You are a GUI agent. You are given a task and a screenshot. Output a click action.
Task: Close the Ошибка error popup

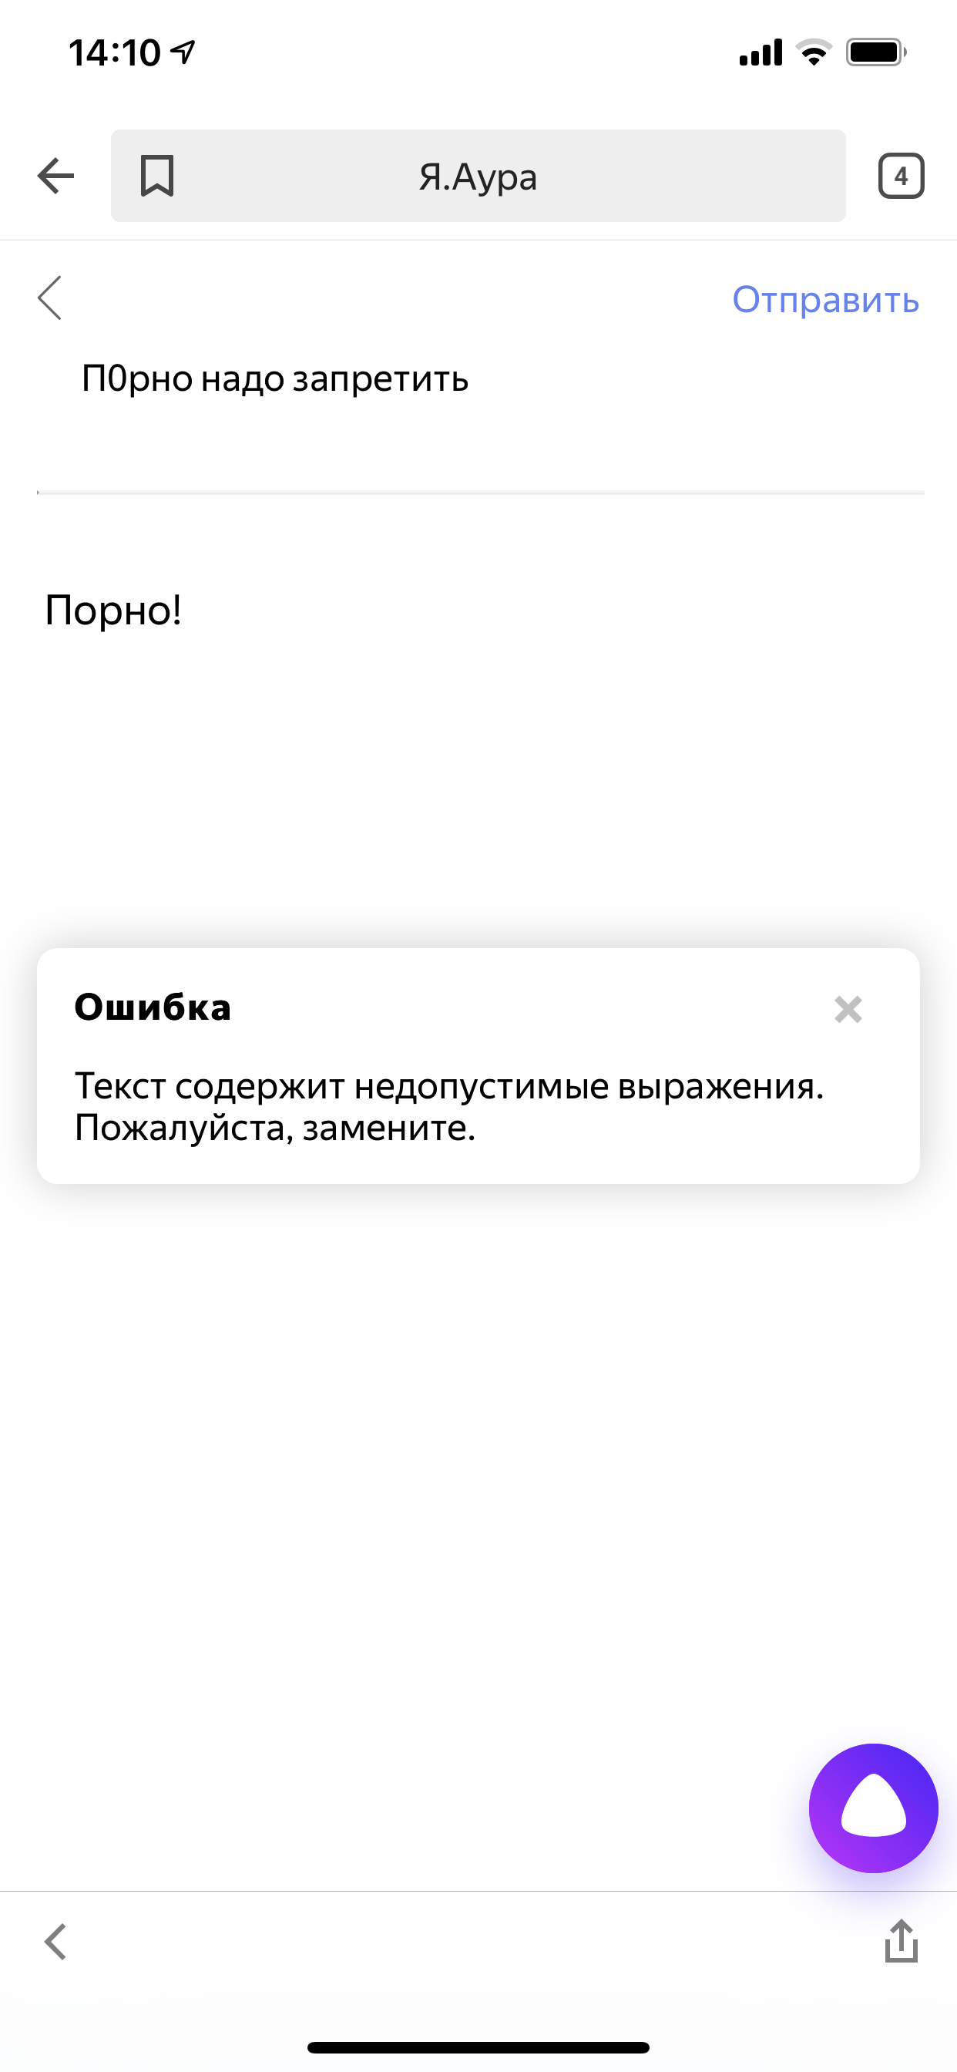[x=848, y=1009]
